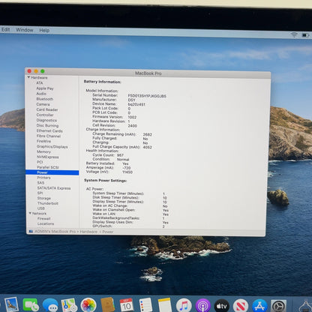Collapse the Hardware section triangle
The width and height of the screenshot is (312, 312).
tap(28, 77)
